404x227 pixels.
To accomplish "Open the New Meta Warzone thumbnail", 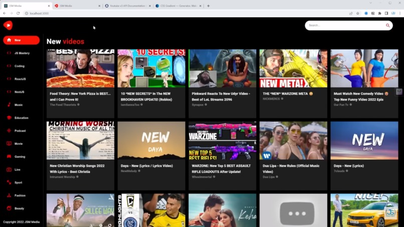I will pyautogui.click(x=293, y=68).
